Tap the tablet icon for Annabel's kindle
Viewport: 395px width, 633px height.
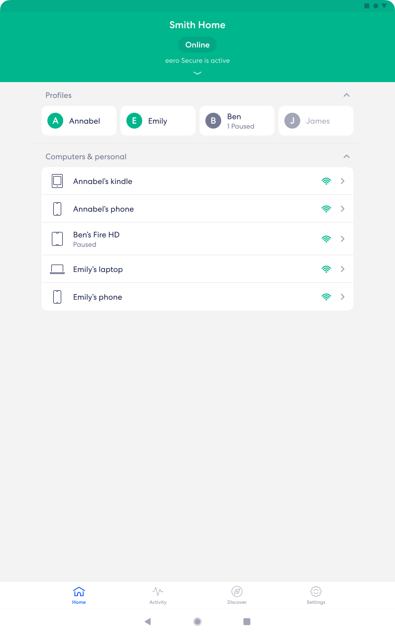(x=57, y=181)
